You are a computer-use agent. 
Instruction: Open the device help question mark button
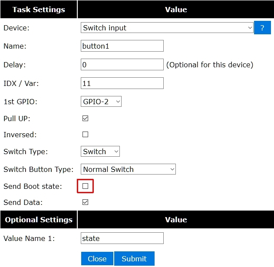point(262,28)
